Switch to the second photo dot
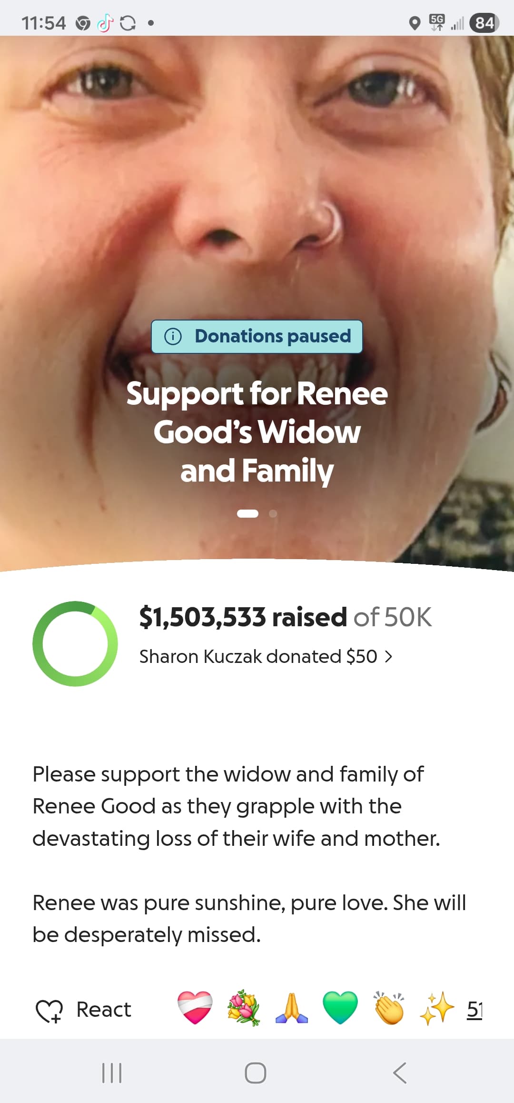The image size is (514, 1103). 273,513
